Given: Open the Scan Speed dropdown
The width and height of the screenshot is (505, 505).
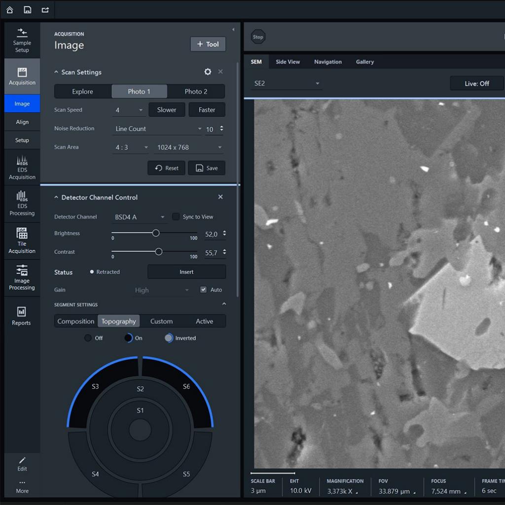Looking at the screenshot, I should pos(128,110).
